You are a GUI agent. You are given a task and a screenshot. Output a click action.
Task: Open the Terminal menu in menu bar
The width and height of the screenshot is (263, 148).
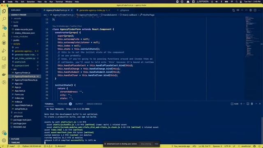[59, 2]
